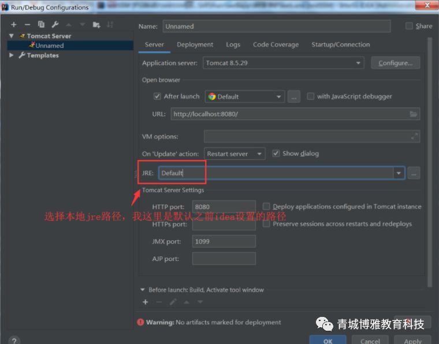This screenshot has height=344, width=439.
Task: Click the browser browse ellipsis button
Action: tap(293, 97)
